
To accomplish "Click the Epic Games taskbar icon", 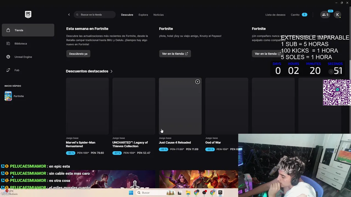I will tap(220, 193).
